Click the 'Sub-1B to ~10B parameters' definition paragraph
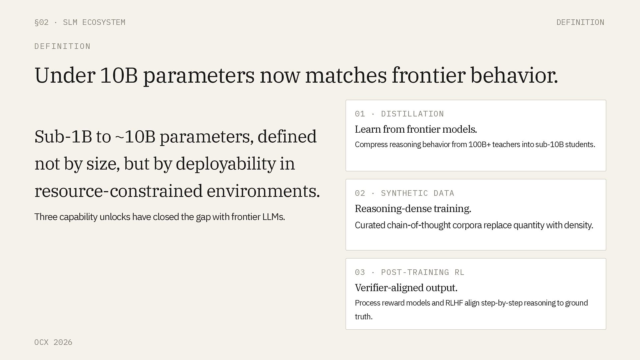The height and width of the screenshot is (360, 640). (x=177, y=163)
